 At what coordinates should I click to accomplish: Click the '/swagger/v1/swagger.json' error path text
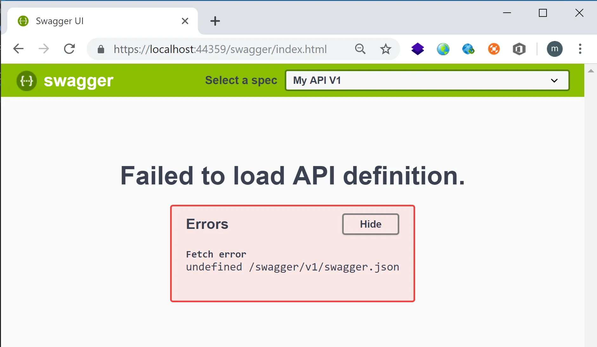click(x=324, y=267)
